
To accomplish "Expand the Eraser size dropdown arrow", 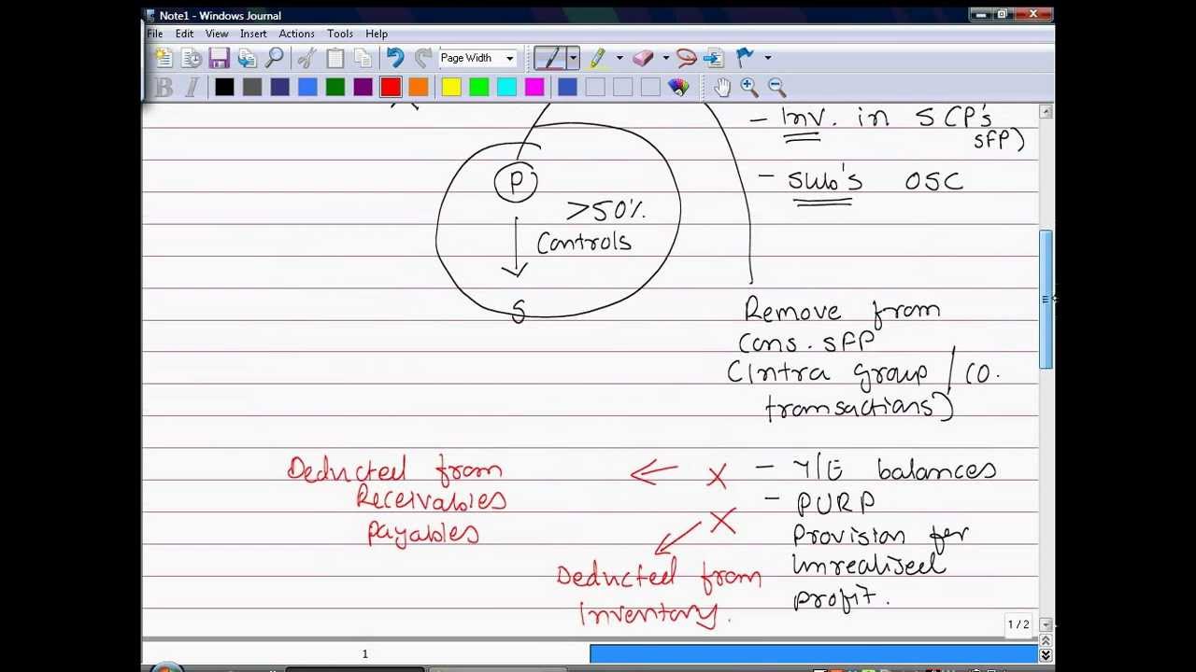I will 665,58.
